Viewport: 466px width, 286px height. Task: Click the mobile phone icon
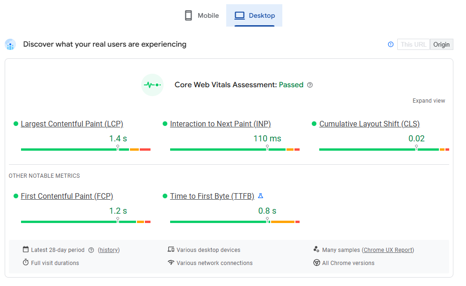pos(188,15)
